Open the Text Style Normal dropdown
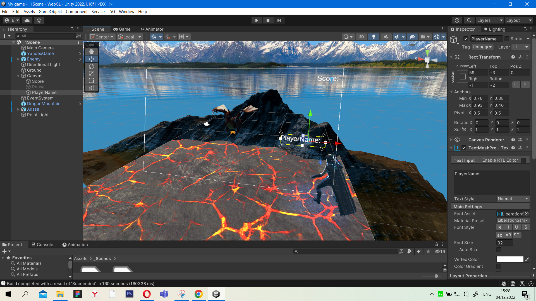Viewport: 536px width, 301px height. click(x=513, y=199)
